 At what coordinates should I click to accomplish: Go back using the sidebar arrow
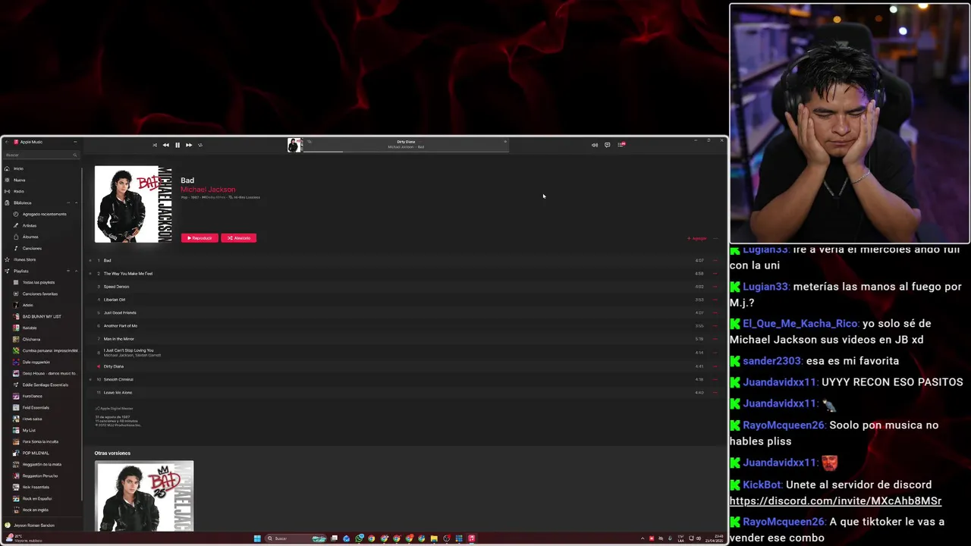[5, 142]
